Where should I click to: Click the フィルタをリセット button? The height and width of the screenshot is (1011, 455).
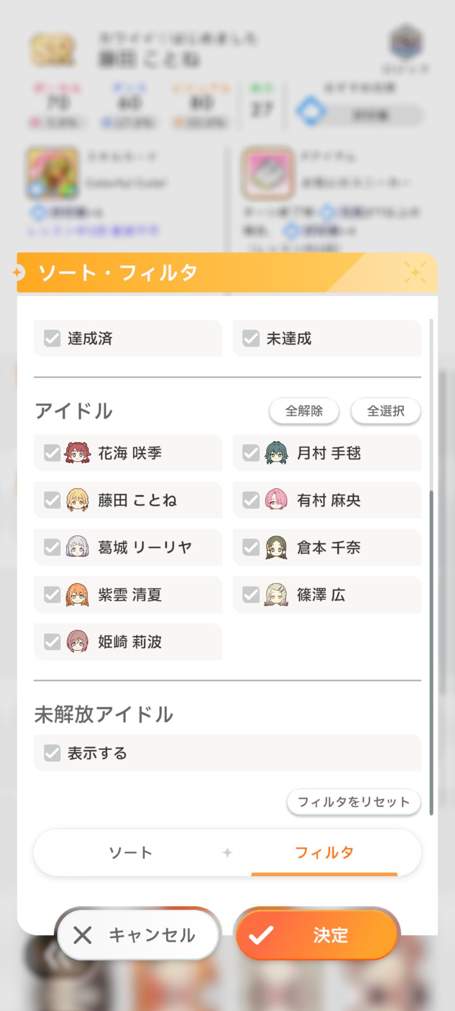coord(353,802)
